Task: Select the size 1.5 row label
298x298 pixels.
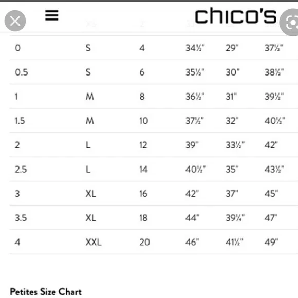Action: (x=20, y=121)
